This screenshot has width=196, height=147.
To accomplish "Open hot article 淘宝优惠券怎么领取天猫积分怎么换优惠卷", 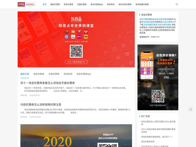I will 158,123.
